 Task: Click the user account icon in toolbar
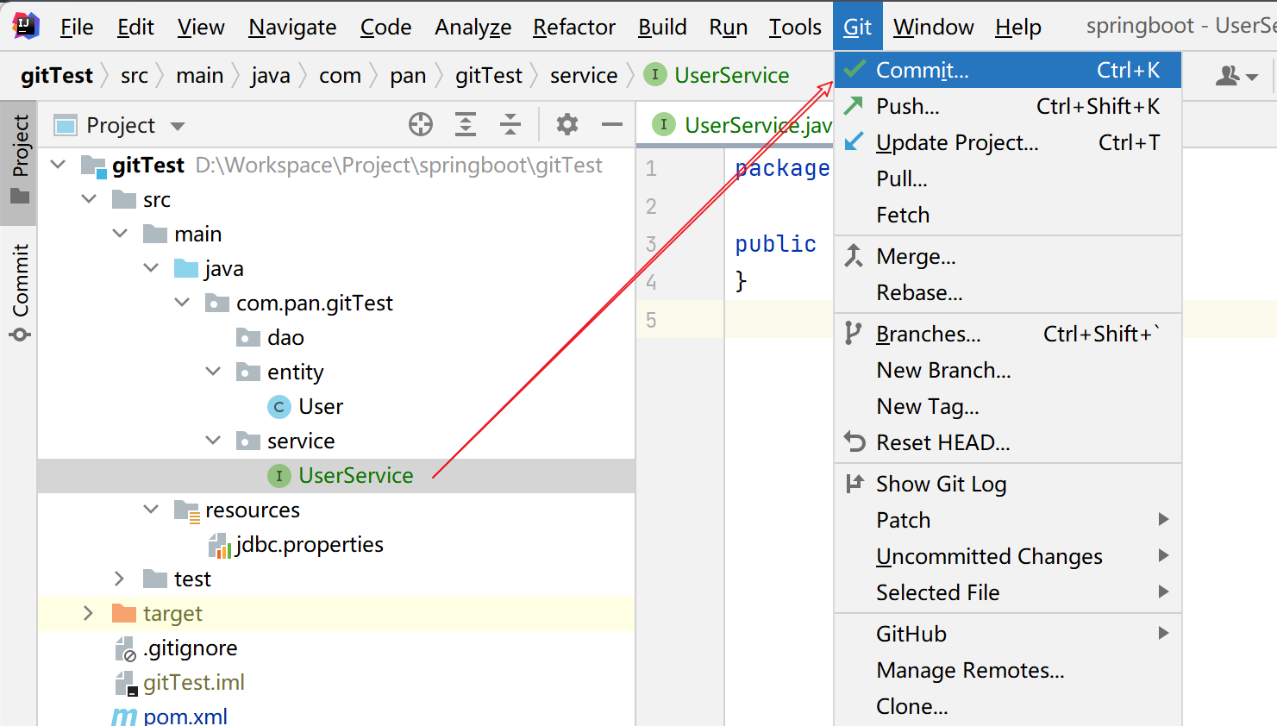pos(1235,76)
